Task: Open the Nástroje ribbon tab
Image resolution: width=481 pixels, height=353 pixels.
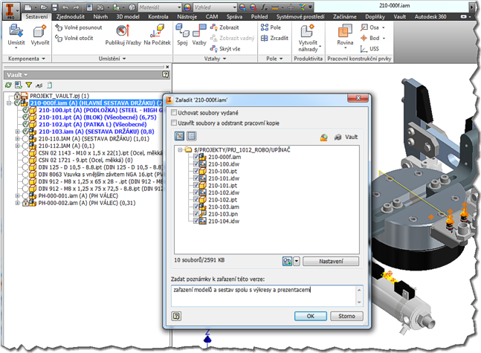Action: point(187,16)
